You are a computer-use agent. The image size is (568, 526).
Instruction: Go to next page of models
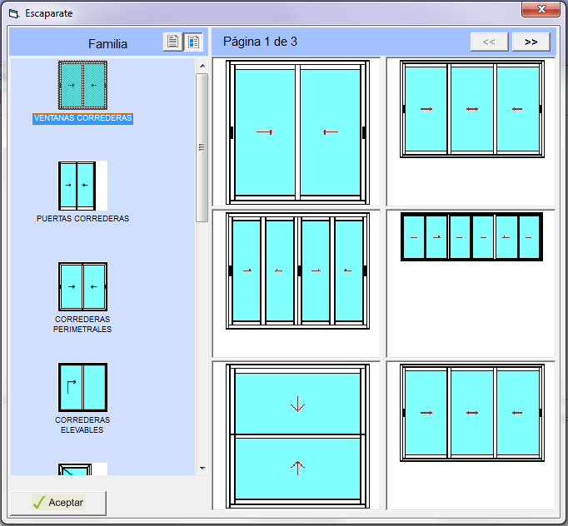(x=531, y=42)
